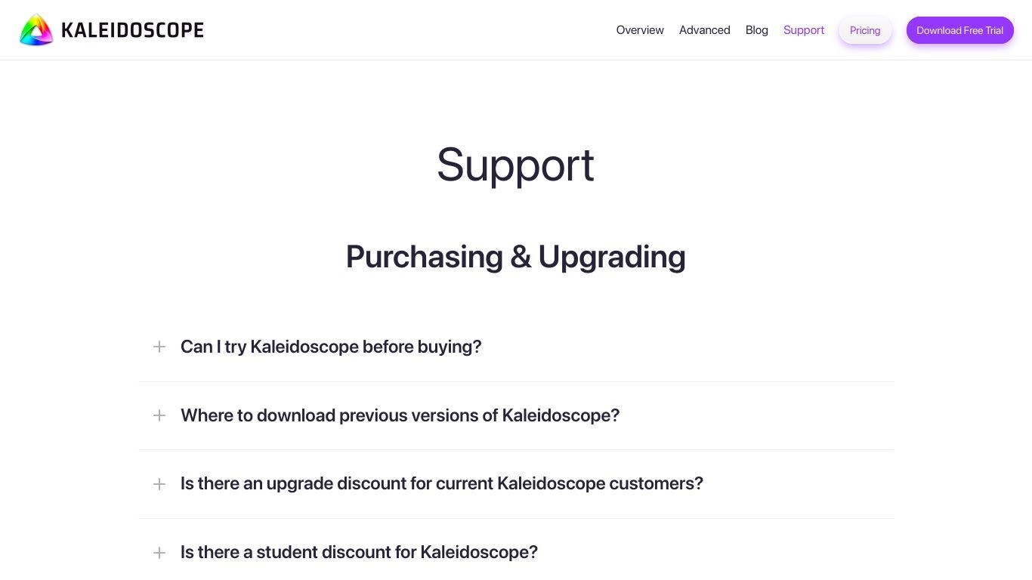Click the plus icon beside student discount question
The image size is (1032, 580).
click(159, 553)
